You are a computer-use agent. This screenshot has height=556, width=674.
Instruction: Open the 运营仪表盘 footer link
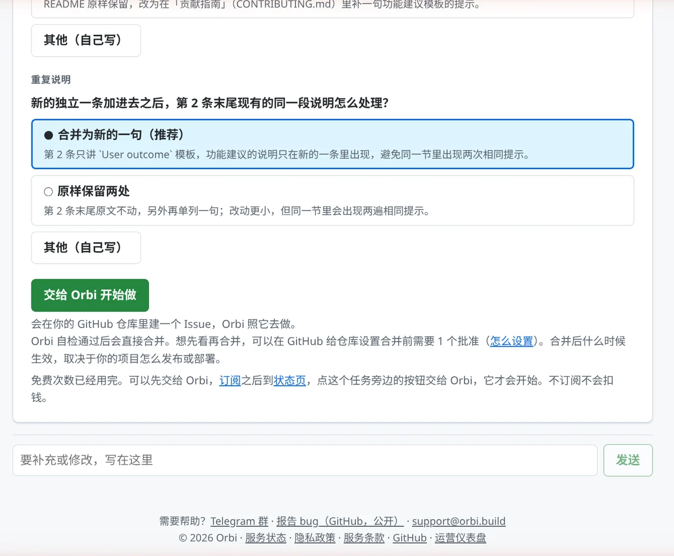461,538
